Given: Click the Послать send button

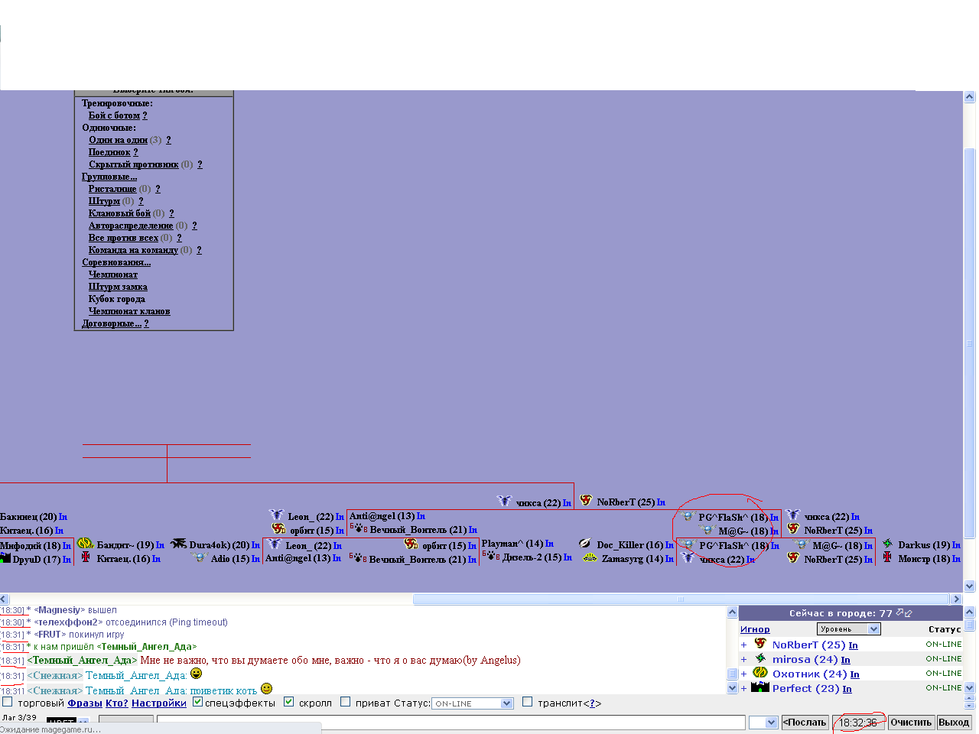Looking at the screenshot, I should point(805,722).
